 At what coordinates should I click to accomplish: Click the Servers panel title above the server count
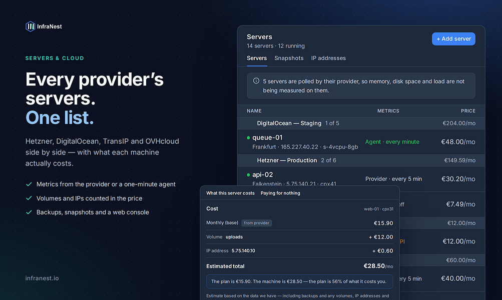(259, 37)
